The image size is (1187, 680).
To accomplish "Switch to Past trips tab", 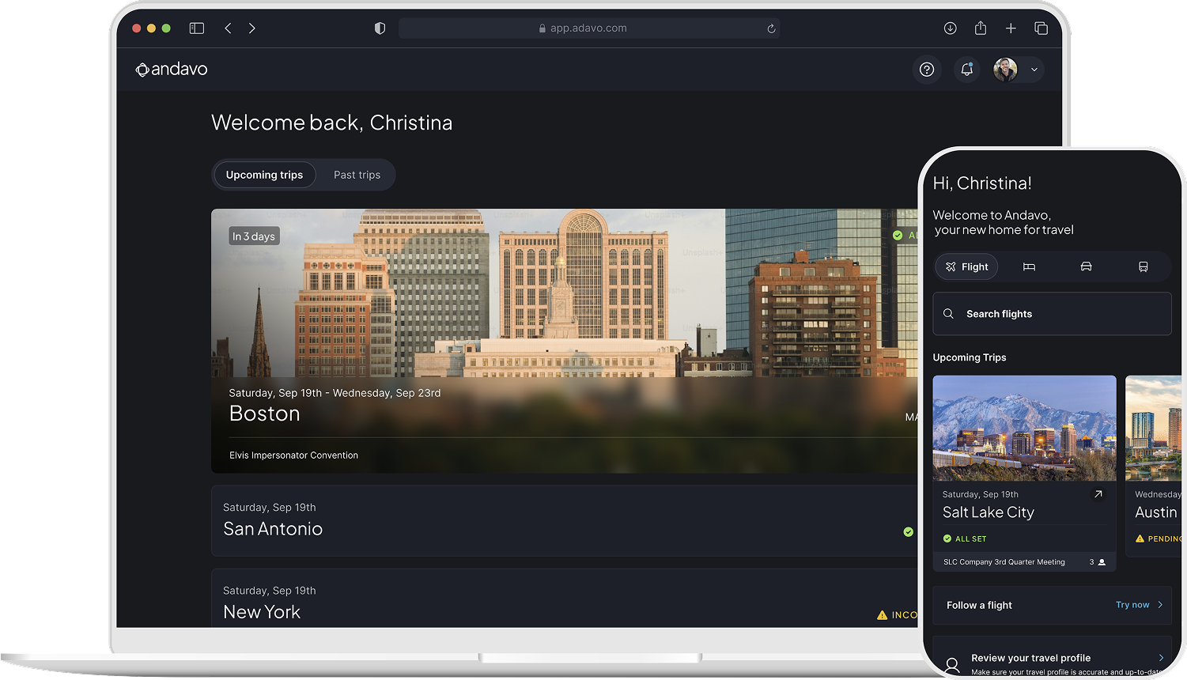I will [357, 175].
